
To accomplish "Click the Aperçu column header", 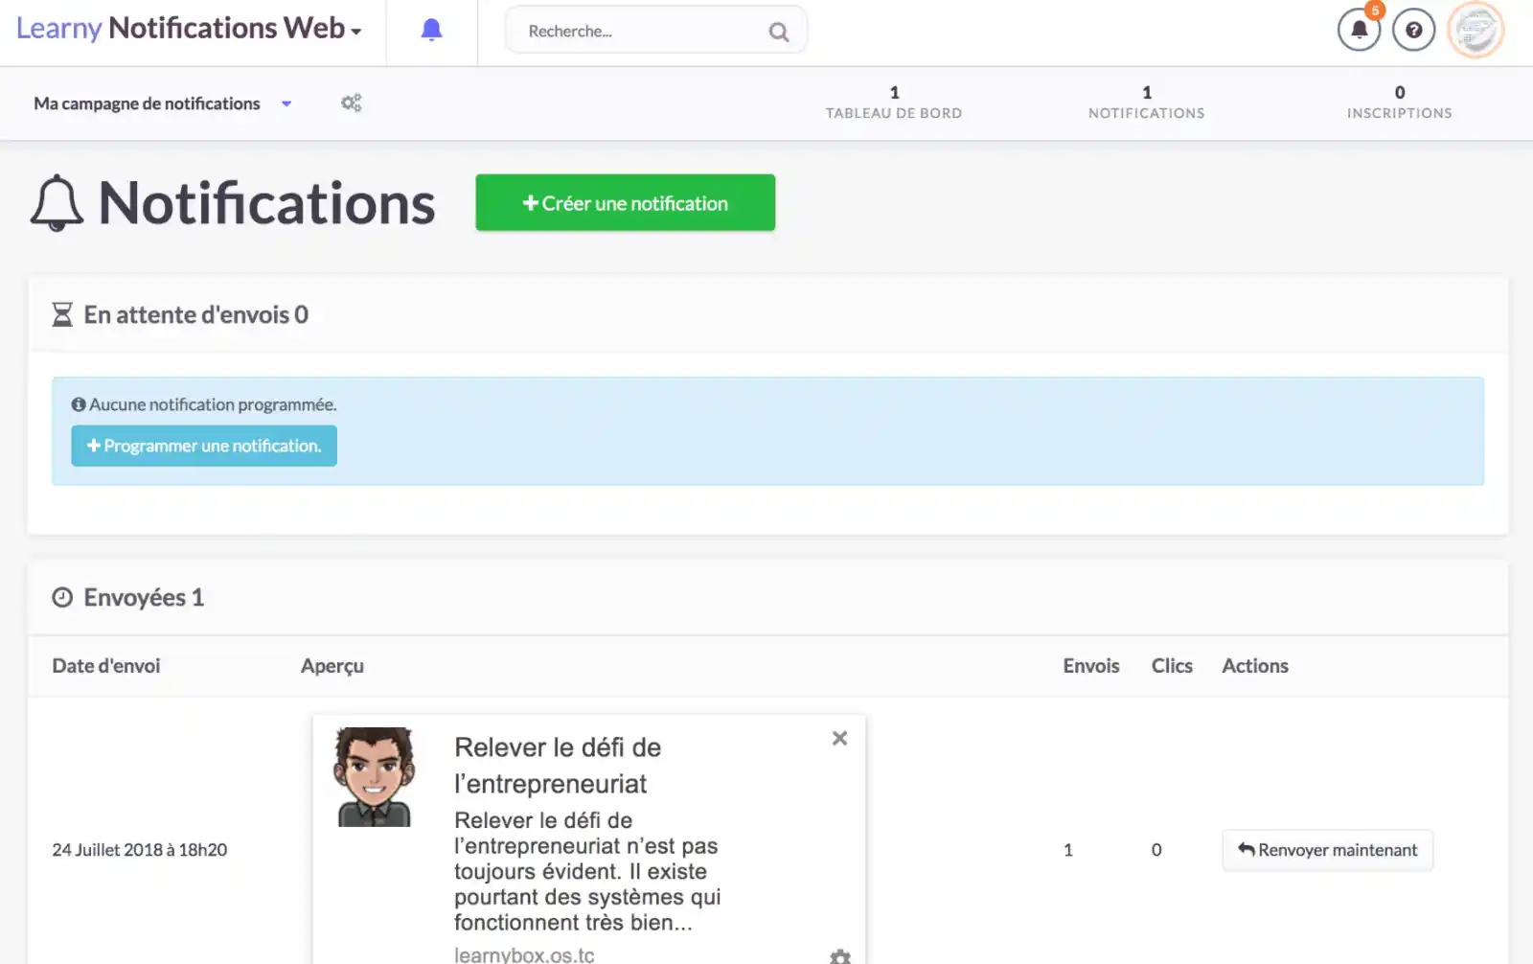I will [332, 666].
